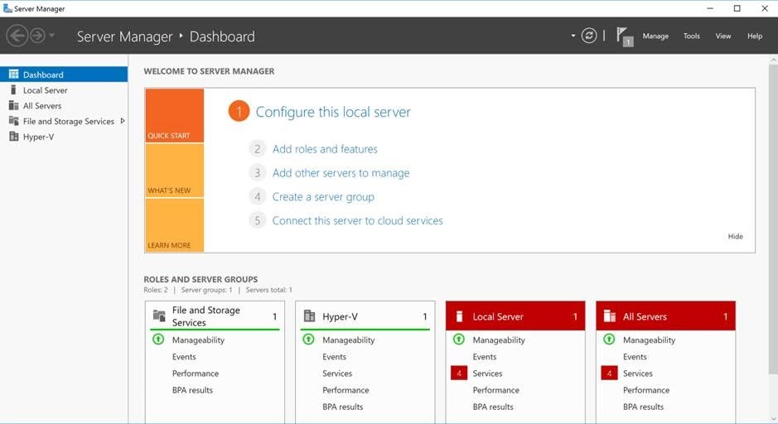
Task: Click the File and Storage Services tile icon
Action: [x=159, y=316]
